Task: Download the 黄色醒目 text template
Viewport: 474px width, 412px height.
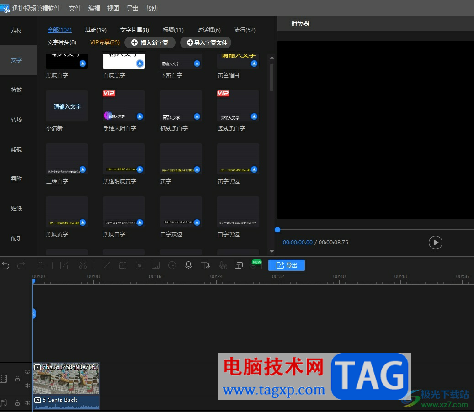Action: click(x=254, y=63)
